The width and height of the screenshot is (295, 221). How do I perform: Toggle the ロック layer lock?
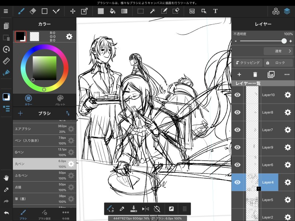[278, 63]
